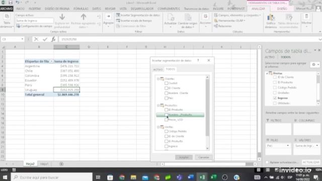322x181 pixels.
Task: Click the Save icon in the quick access toolbar
Action: [x=10, y=3]
